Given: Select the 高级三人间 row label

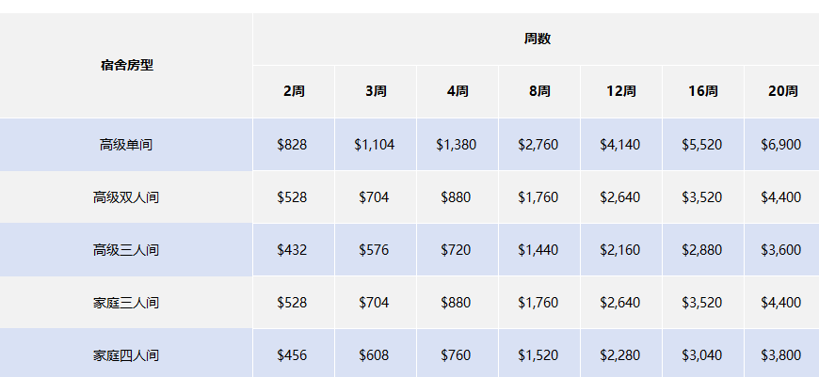Looking at the screenshot, I should (x=126, y=250).
